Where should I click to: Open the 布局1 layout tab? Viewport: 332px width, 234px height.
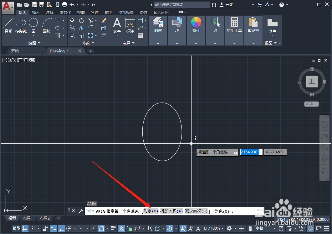(28, 218)
